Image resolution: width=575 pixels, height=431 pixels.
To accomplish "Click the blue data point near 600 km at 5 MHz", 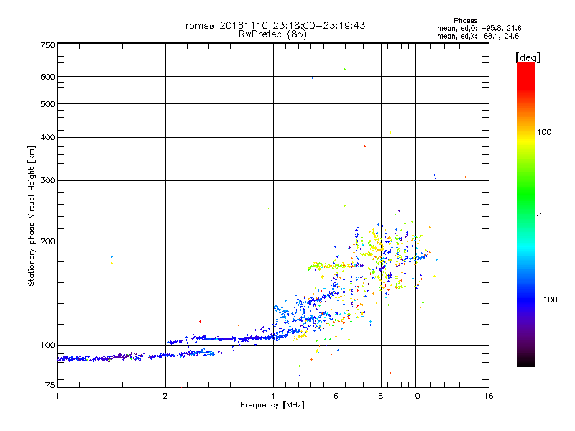I will [312, 78].
